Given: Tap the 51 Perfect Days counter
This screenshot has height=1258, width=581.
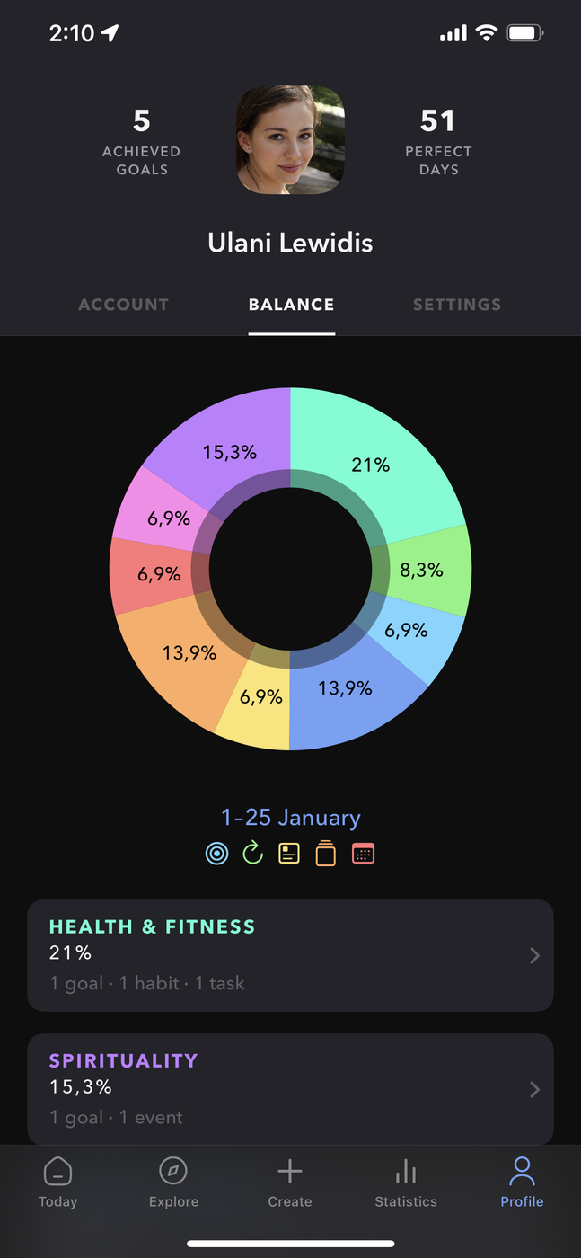Looking at the screenshot, I should coord(438,140).
